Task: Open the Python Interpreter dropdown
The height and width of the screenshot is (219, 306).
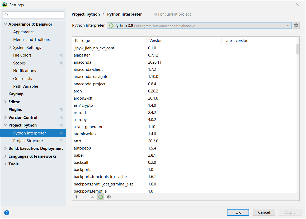Action: pyautogui.click(x=199, y=26)
